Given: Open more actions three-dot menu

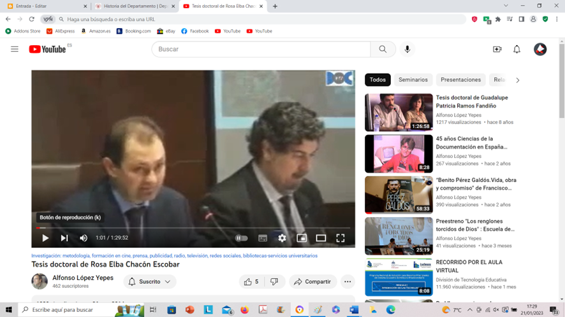Looking at the screenshot, I should pyautogui.click(x=348, y=282).
